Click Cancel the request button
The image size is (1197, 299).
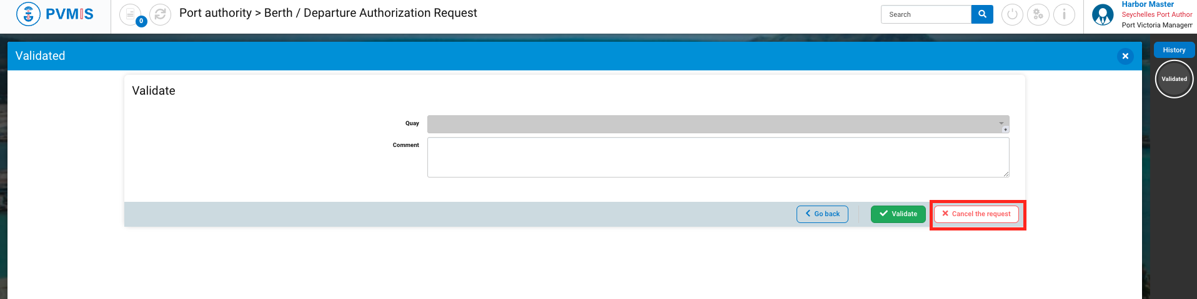(x=976, y=214)
